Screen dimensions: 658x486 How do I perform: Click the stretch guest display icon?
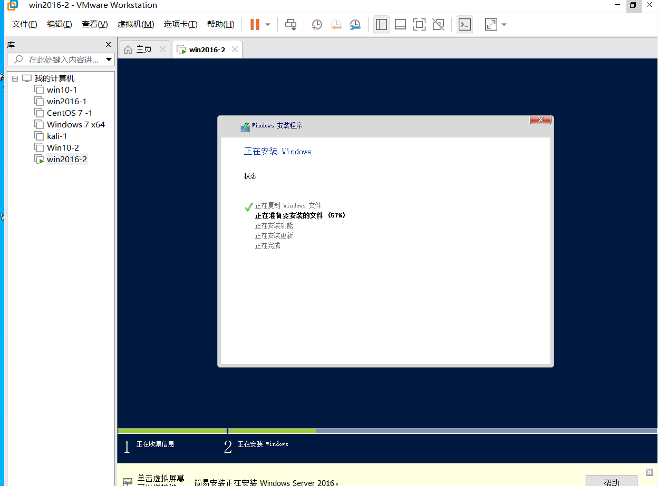491,24
